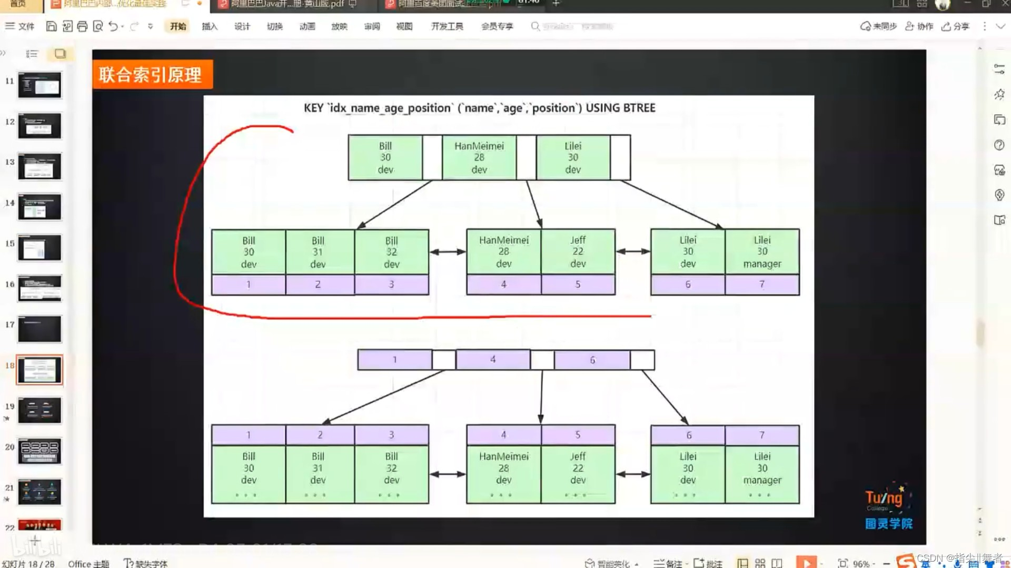The height and width of the screenshot is (568, 1011).
Task: Select slide 16 thumbnail
Action: point(39,289)
